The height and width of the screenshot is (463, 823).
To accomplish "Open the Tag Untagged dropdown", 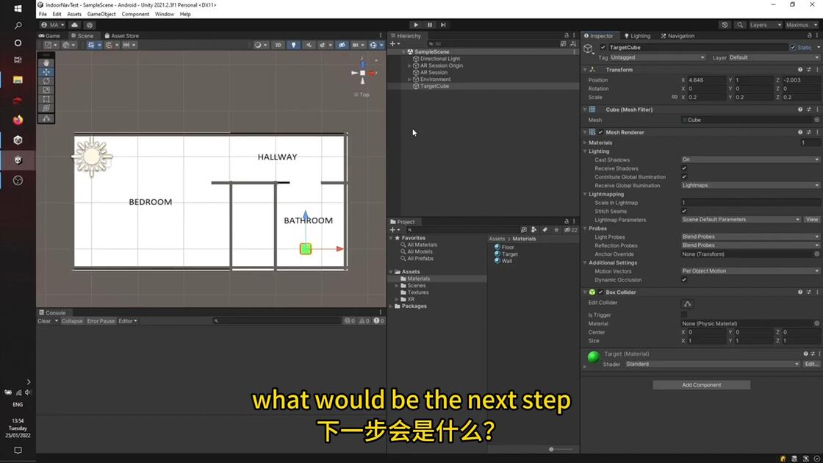I will [x=657, y=57].
